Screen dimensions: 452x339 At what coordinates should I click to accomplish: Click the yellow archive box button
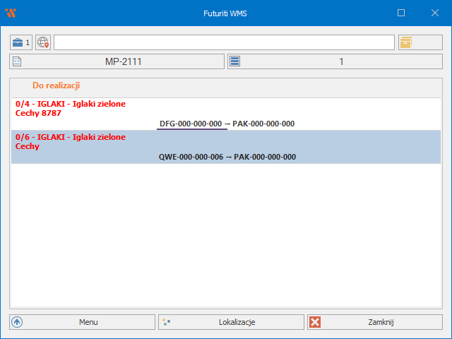[x=415, y=42]
